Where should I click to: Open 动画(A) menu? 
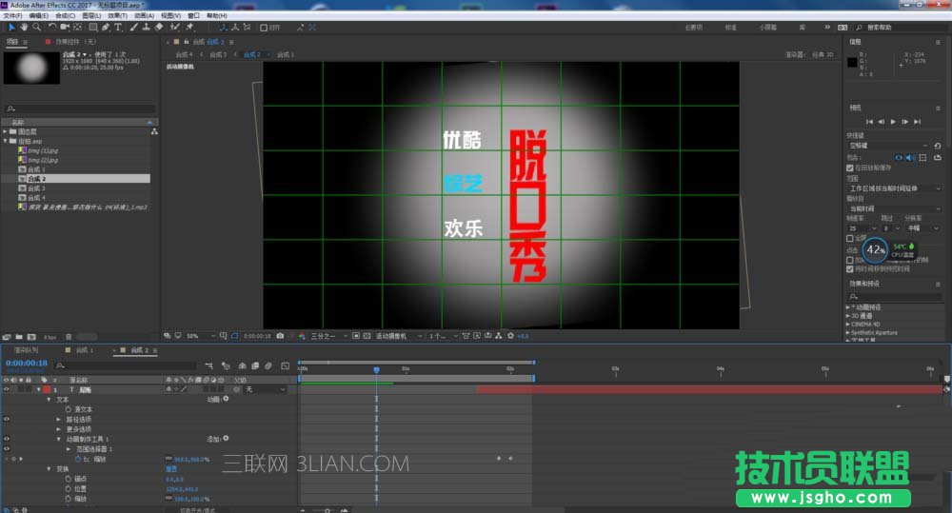tap(144, 16)
